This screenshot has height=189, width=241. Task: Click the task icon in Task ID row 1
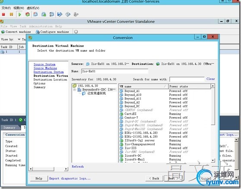[2, 52]
